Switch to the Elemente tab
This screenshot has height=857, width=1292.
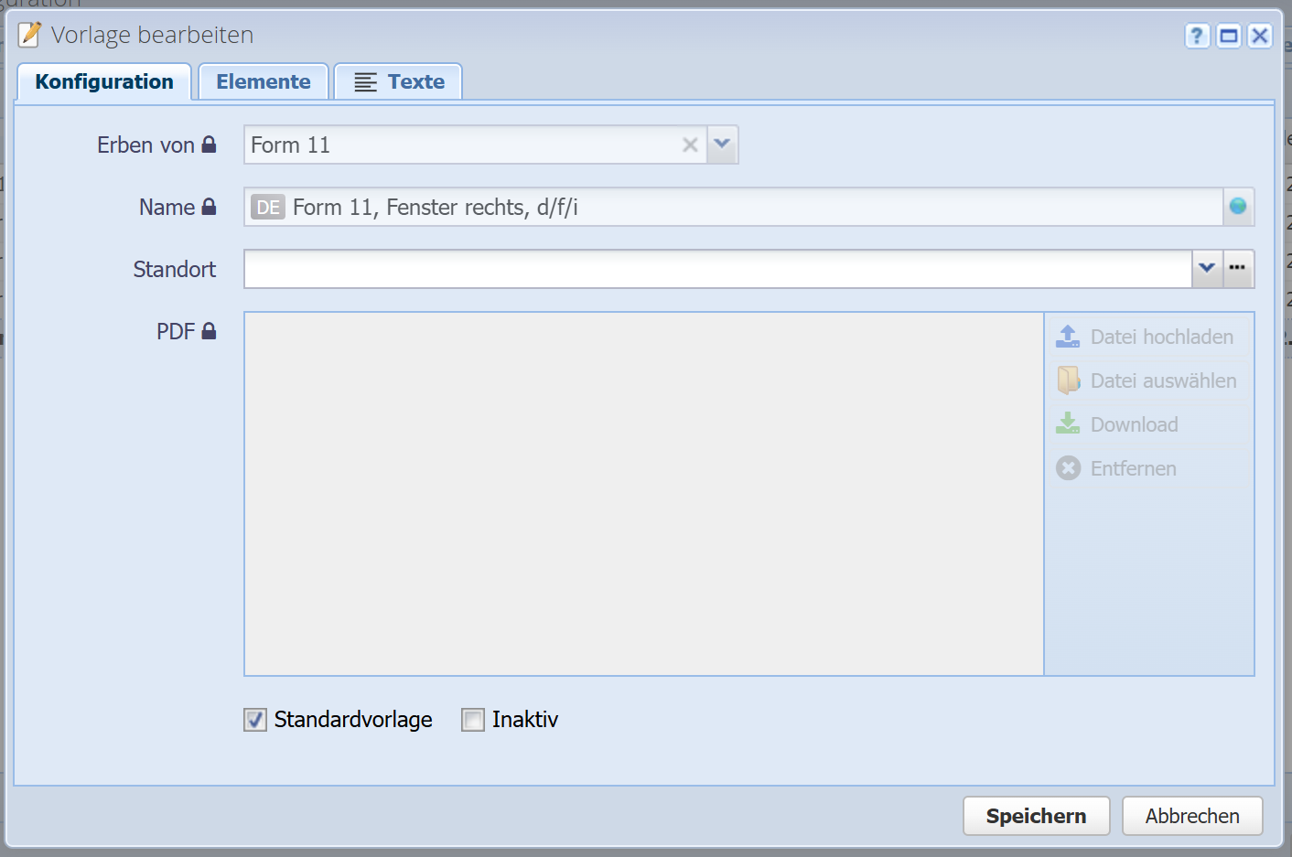pyautogui.click(x=264, y=82)
